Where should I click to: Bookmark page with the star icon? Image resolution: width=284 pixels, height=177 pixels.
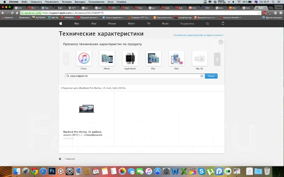tap(259, 13)
